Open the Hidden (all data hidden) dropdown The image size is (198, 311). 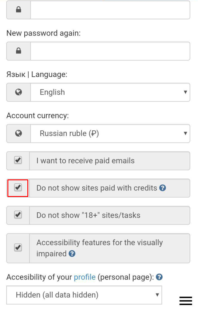coord(84,295)
